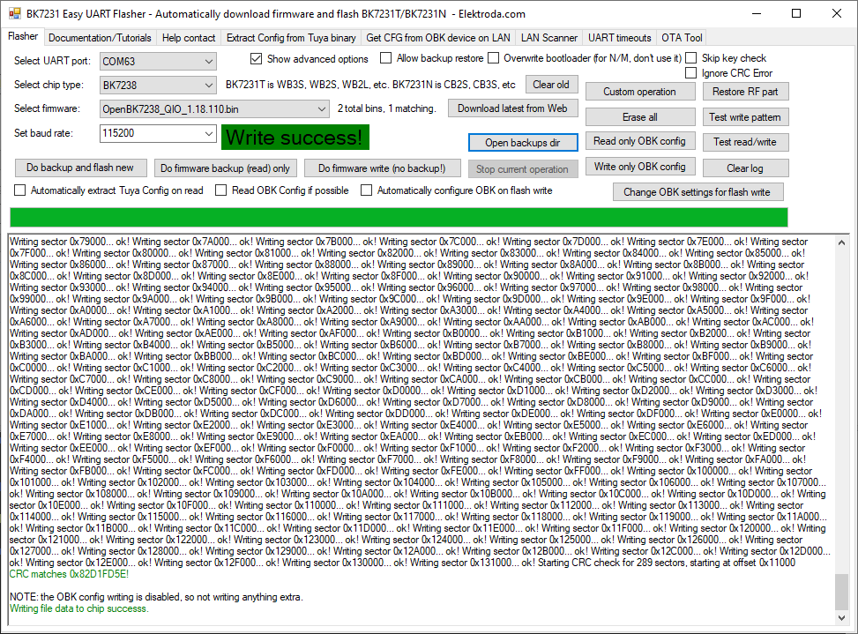Click Do backup and flash new
The height and width of the screenshot is (634, 858).
tap(80, 168)
